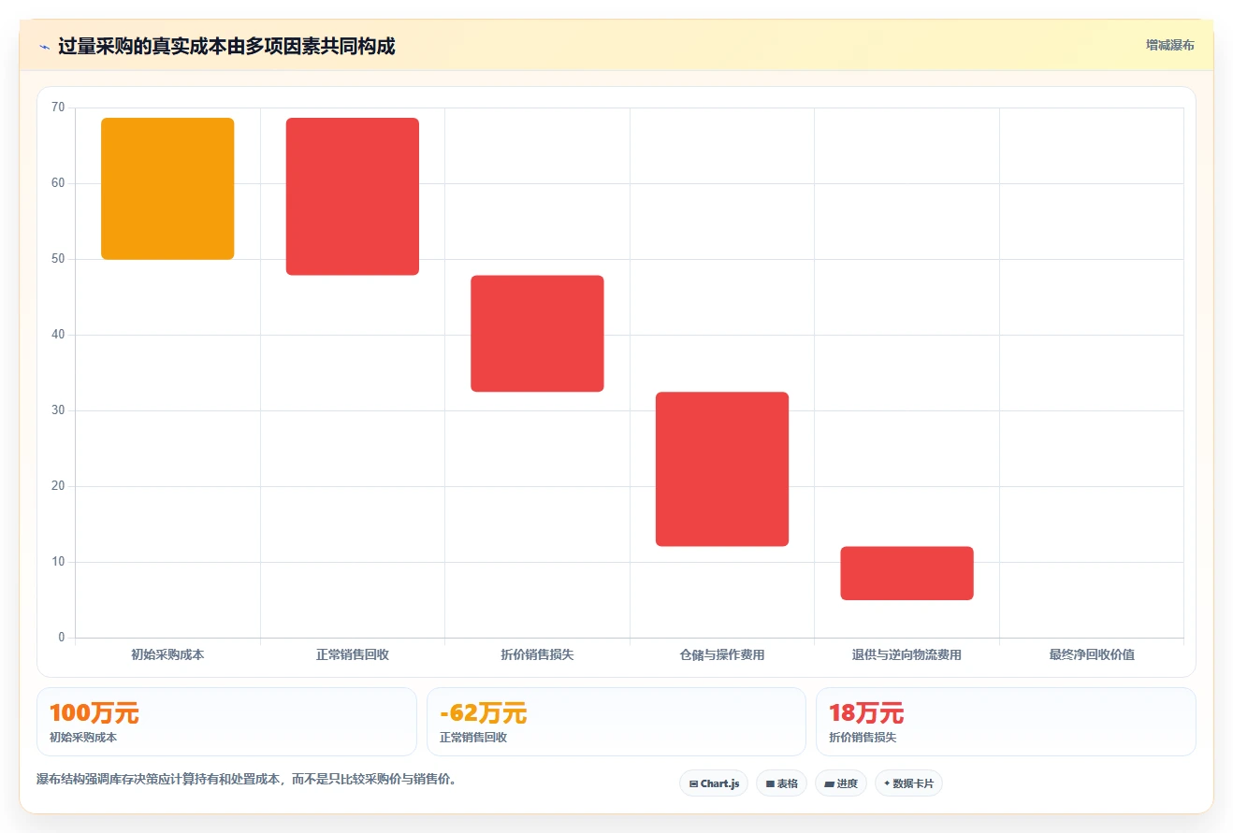Click x-axis label 仓储与操作费用
The image size is (1233, 833).
tap(722, 654)
